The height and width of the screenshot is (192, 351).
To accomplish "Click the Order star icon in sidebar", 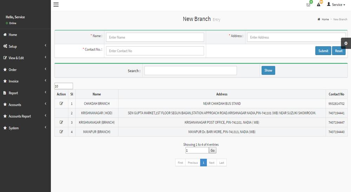I will point(5,69).
